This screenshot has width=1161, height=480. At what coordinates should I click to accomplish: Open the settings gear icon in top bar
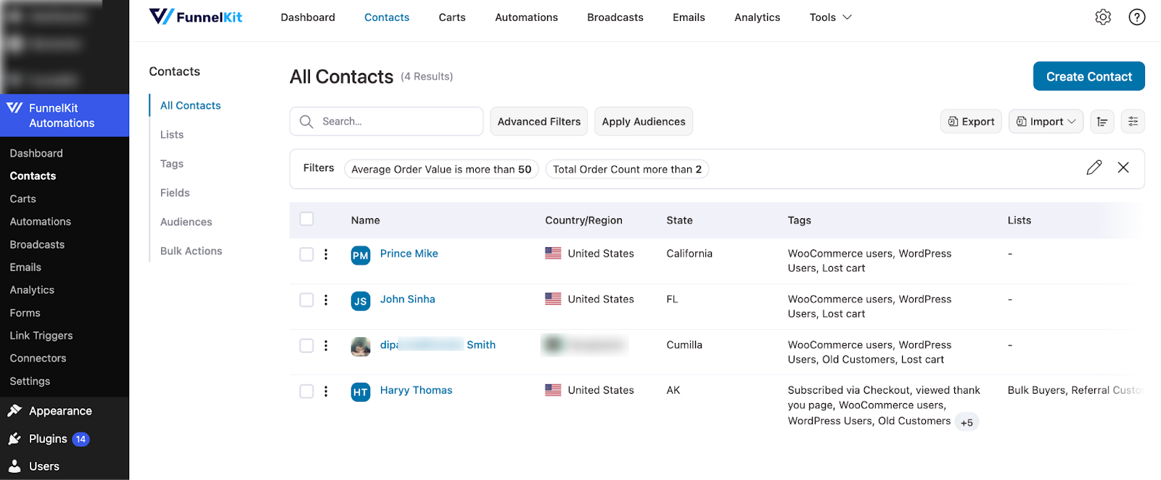pos(1103,17)
